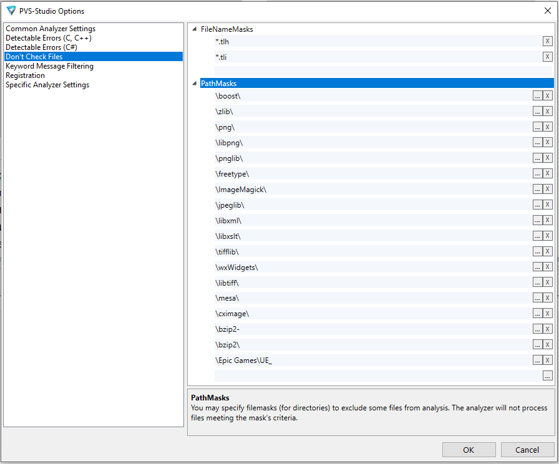Delete the \boost\ path mask
The height and width of the screenshot is (464, 559).
[548, 95]
